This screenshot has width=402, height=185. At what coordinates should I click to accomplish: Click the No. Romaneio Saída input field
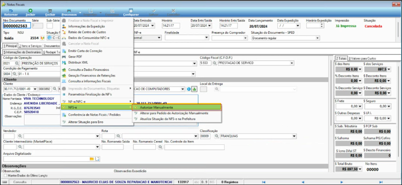113,147
